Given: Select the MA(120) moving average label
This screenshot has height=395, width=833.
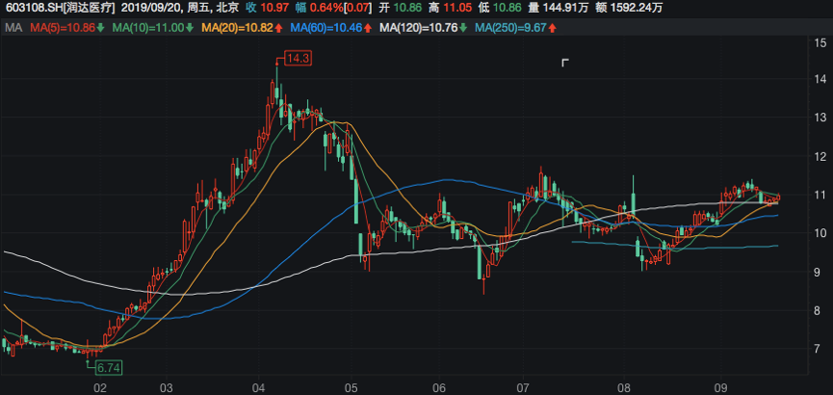Looking at the screenshot, I should pos(418,27).
